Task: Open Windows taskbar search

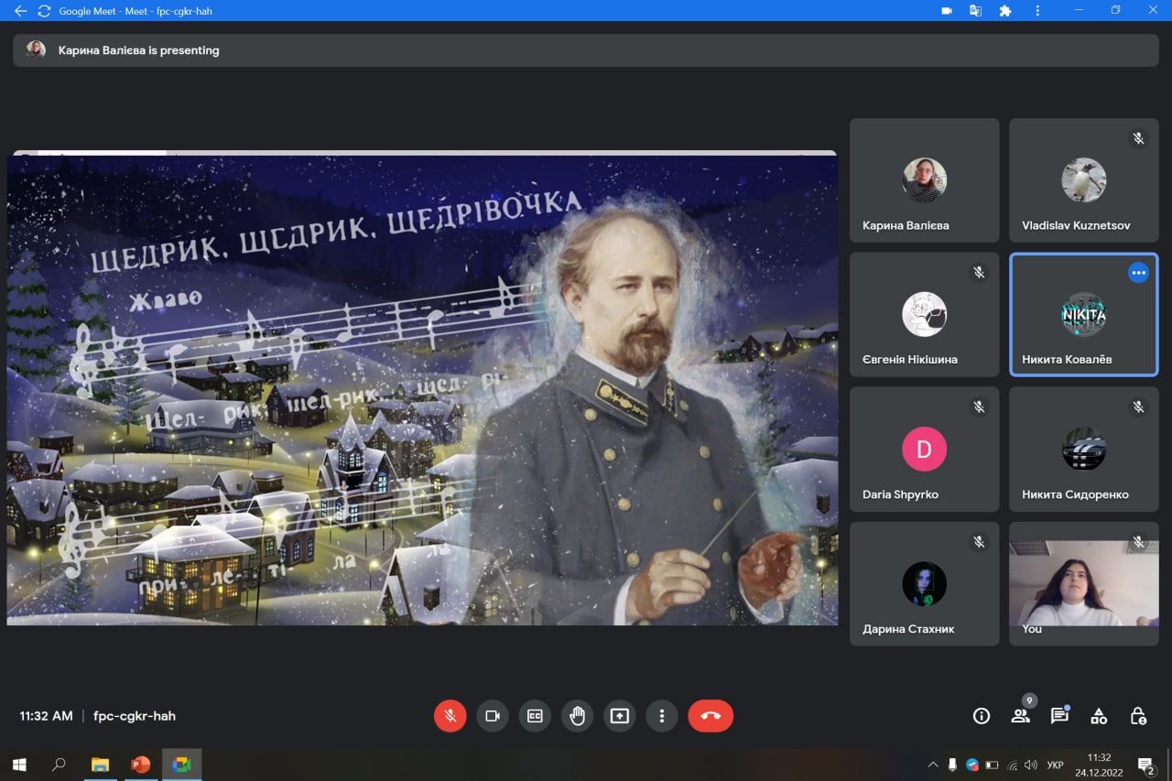Action: (x=59, y=765)
